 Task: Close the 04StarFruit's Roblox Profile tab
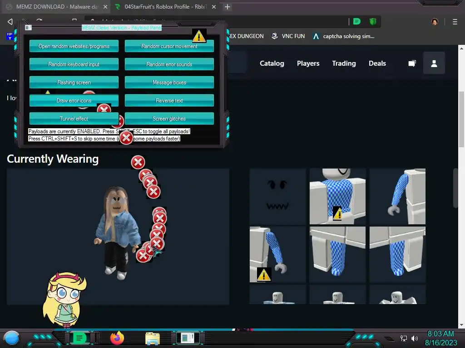[x=214, y=7]
